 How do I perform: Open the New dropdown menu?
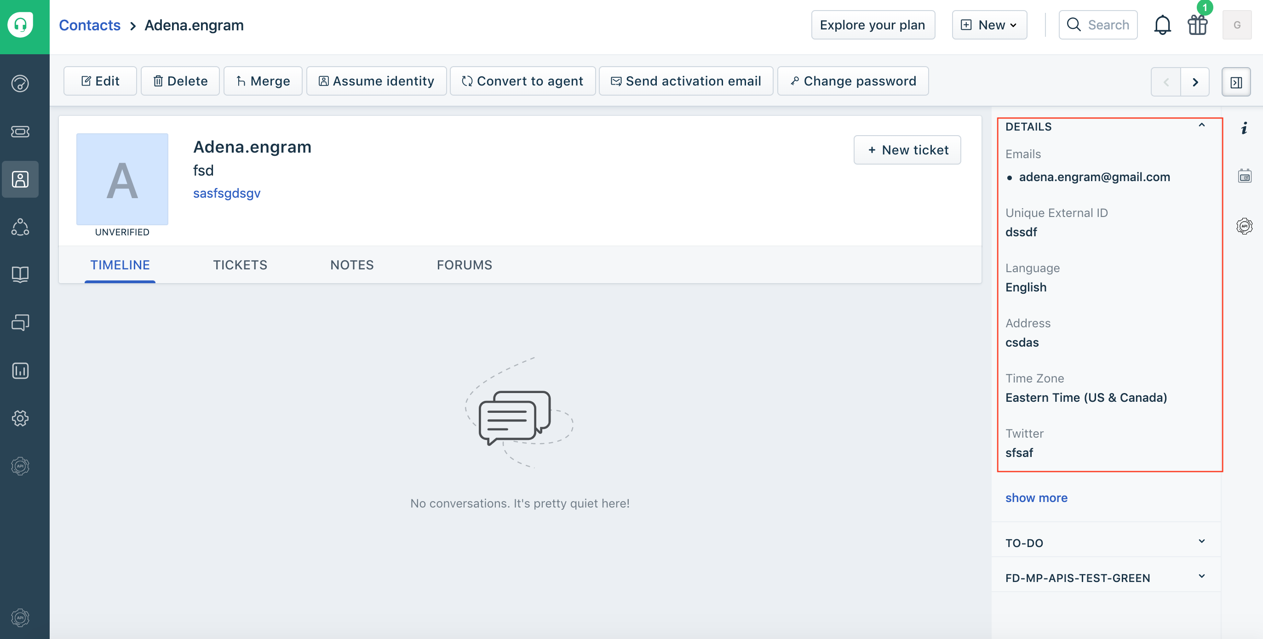[x=989, y=25]
